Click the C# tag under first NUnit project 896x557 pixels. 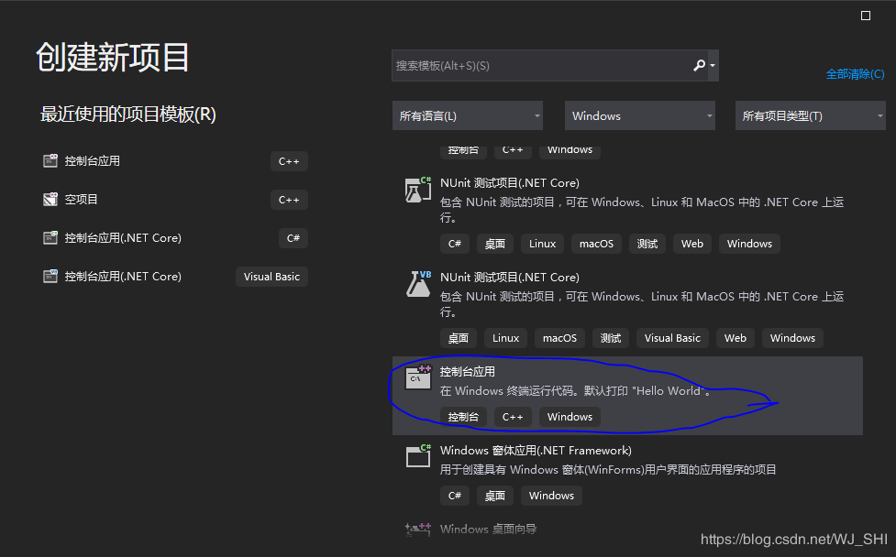click(x=455, y=244)
